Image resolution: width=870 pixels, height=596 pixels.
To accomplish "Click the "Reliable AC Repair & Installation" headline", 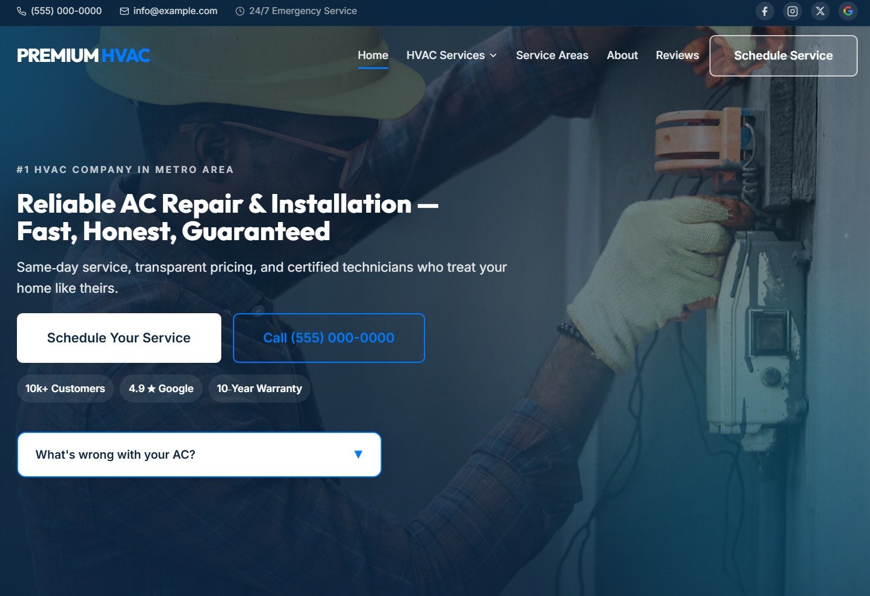I will (x=228, y=217).
